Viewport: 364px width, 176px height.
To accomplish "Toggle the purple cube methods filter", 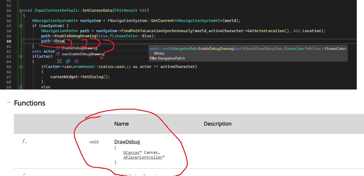I will (76, 61).
